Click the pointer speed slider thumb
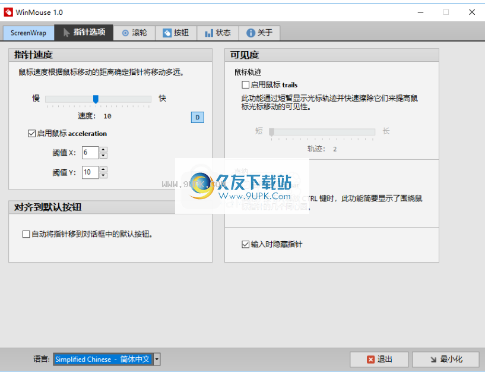485x372 pixels. click(x=96, y=99)
